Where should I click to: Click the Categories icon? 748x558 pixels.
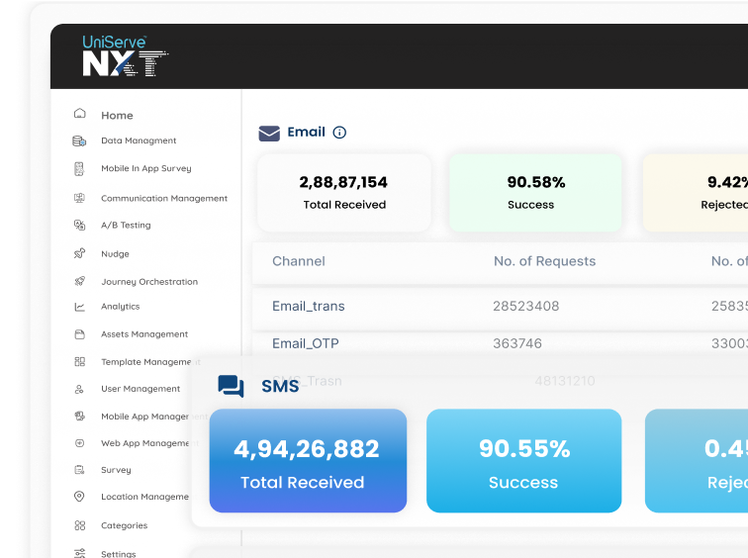pos(80,525)
